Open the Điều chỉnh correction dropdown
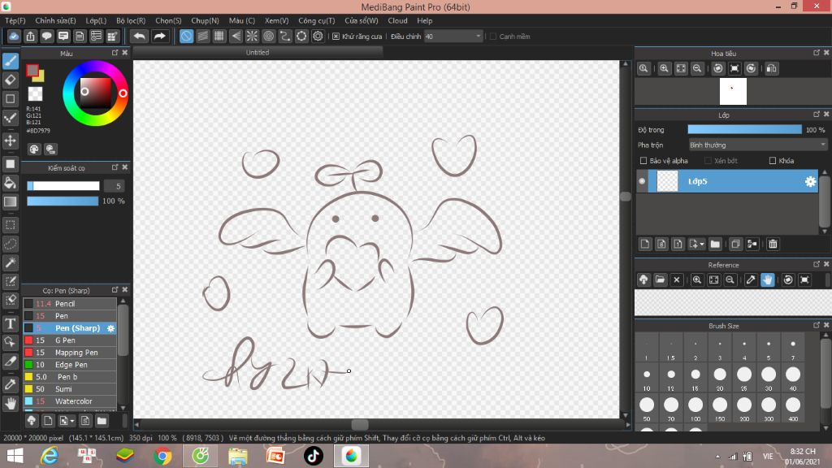This screenshot has width=832, height=468. tap(453, 36)
